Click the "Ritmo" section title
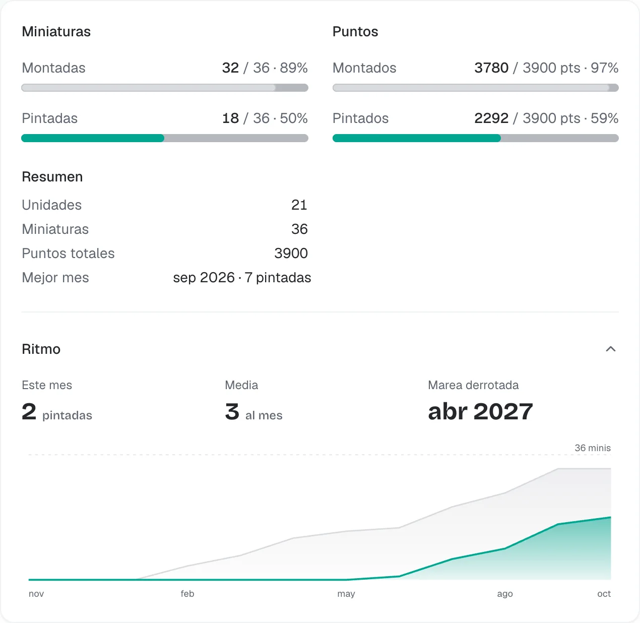The height and width of the screenshot is (623, 640). click(x=41, y=349)
